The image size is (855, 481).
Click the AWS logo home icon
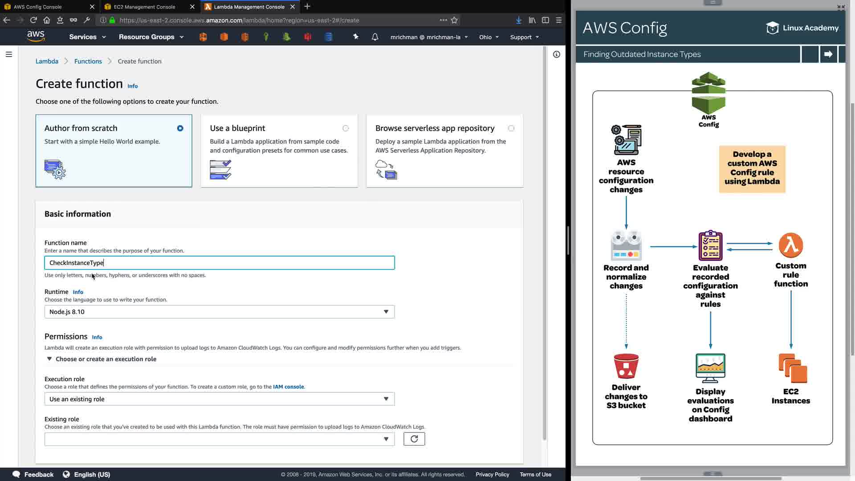(x=36, y=37)
